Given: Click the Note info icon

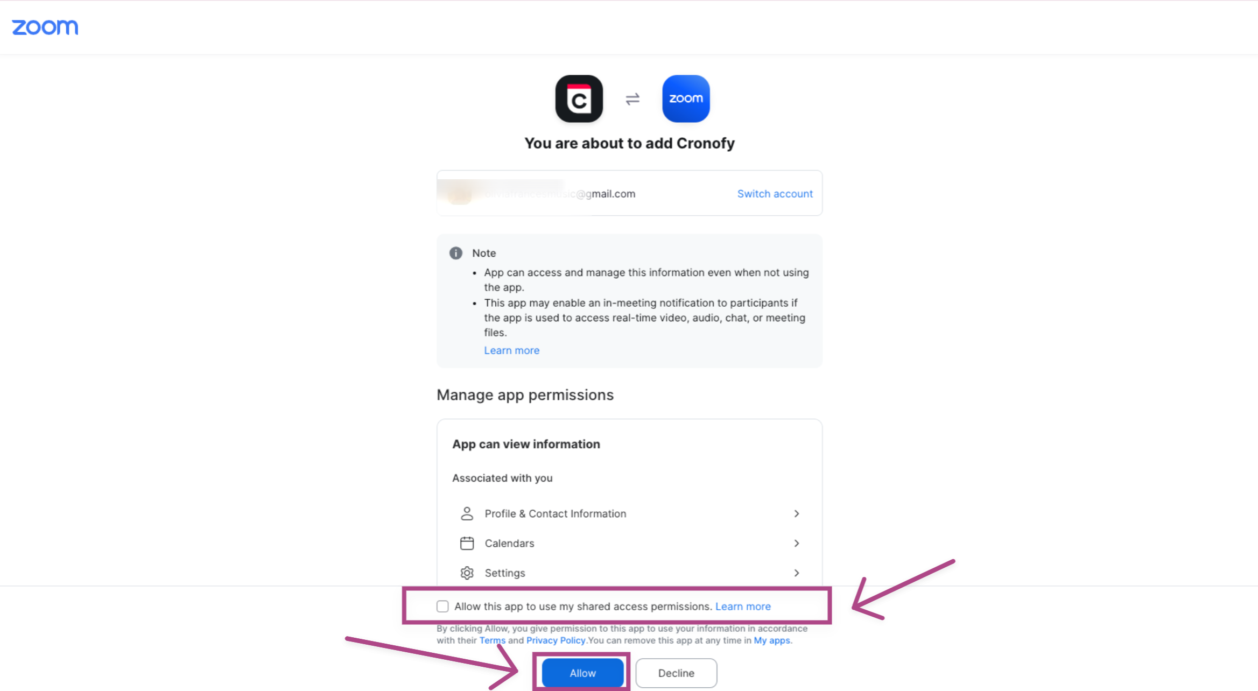Looking at the screenshot, I should coord(456,253).
